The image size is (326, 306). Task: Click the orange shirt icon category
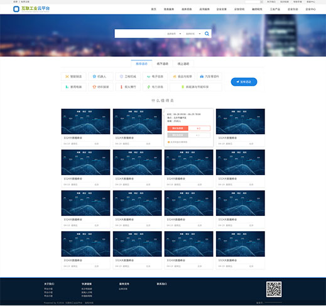[101, 87]
